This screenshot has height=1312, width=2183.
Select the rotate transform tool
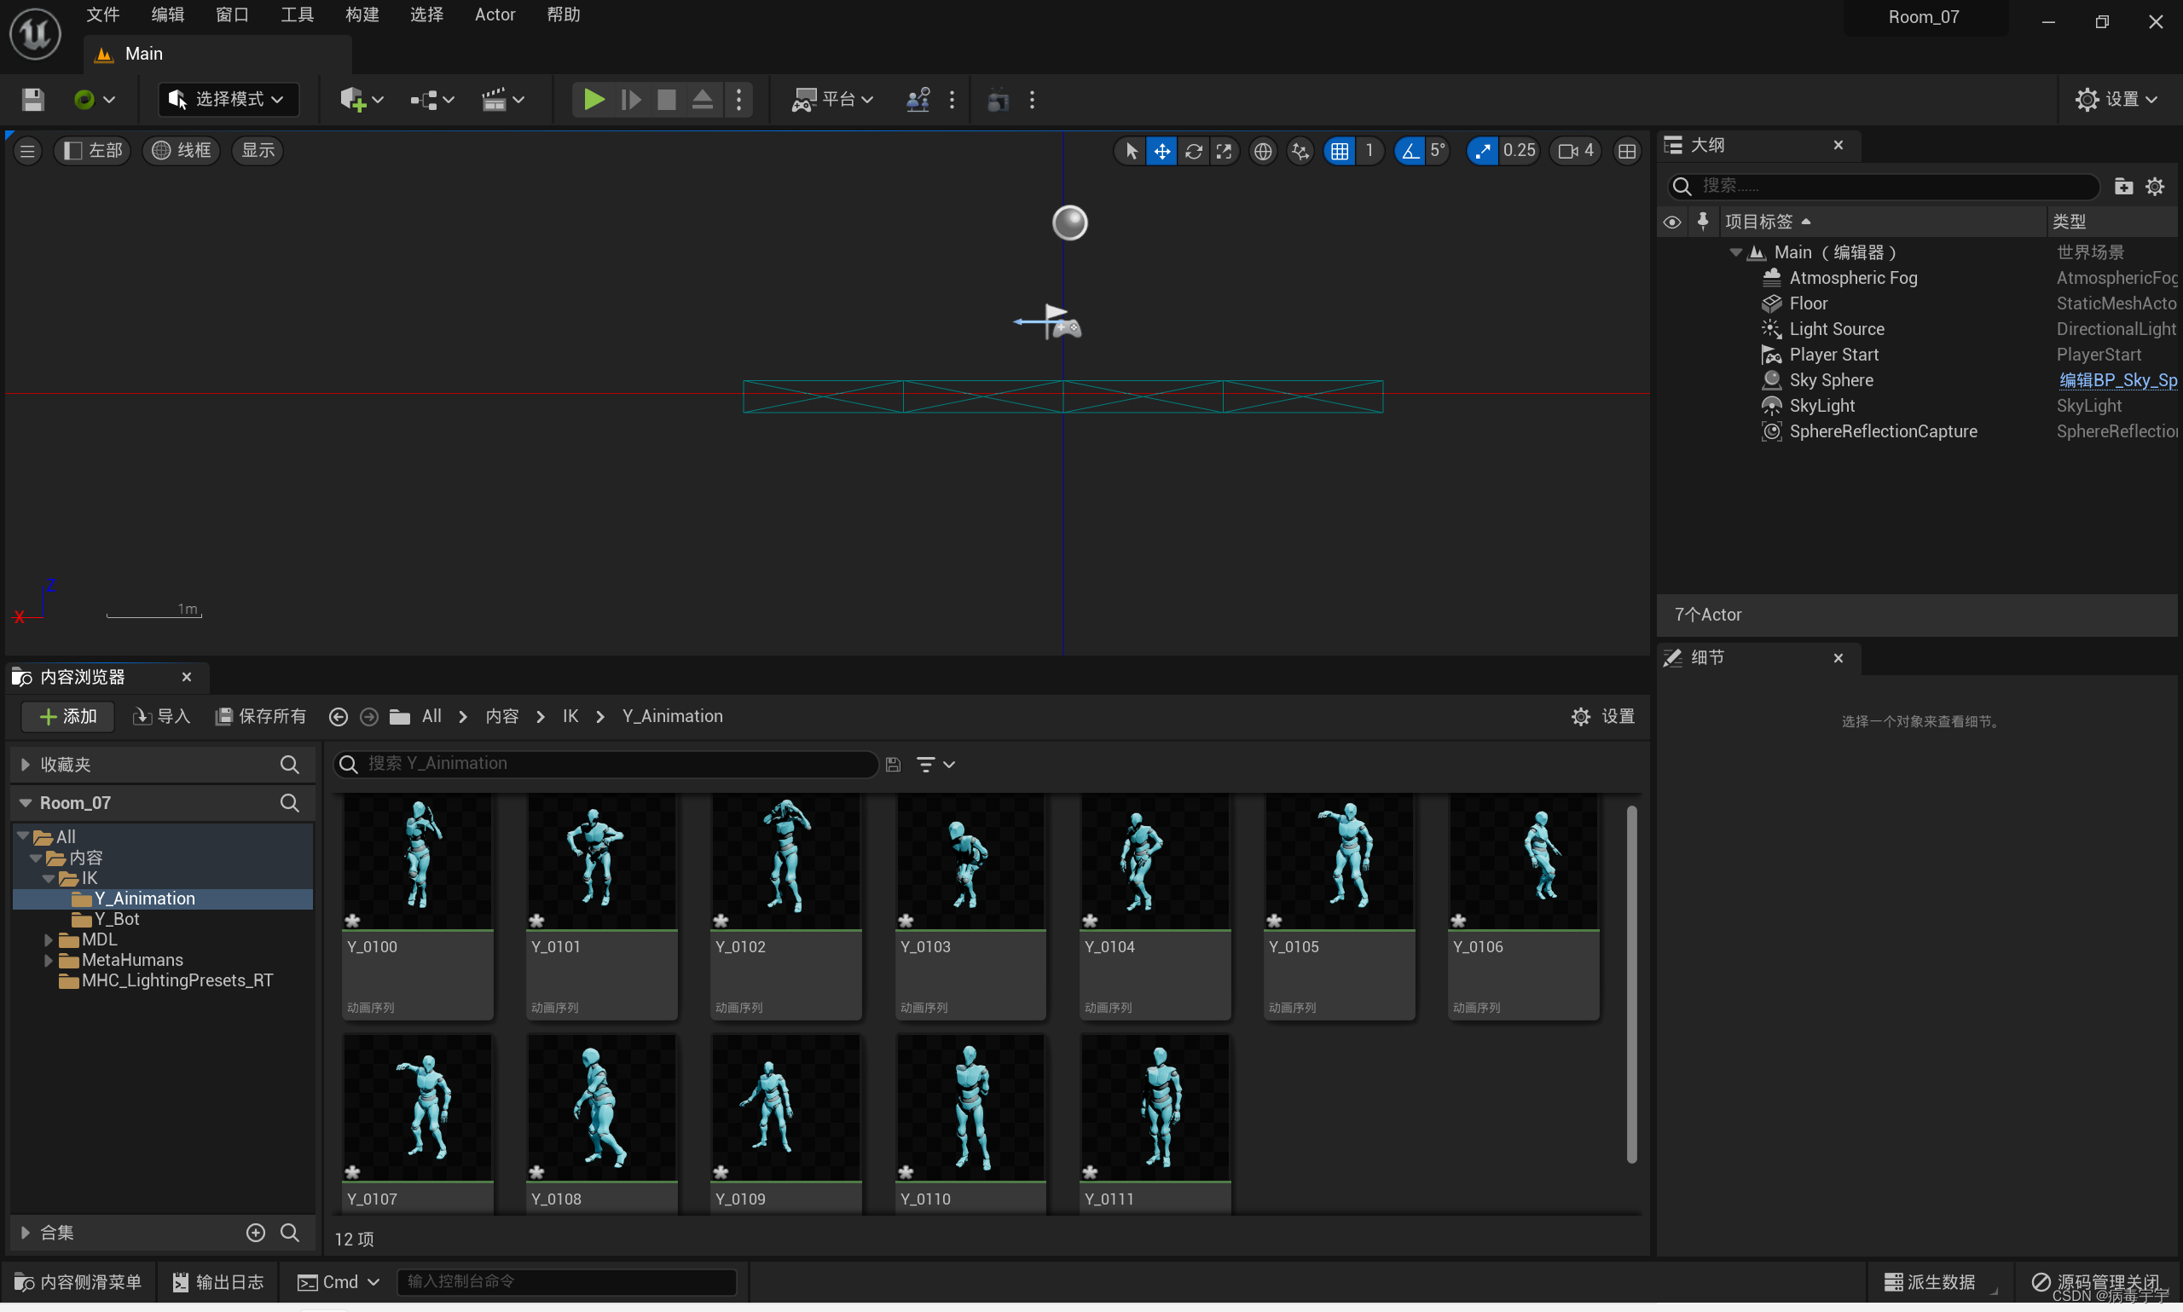click(x=1193, y=151)
